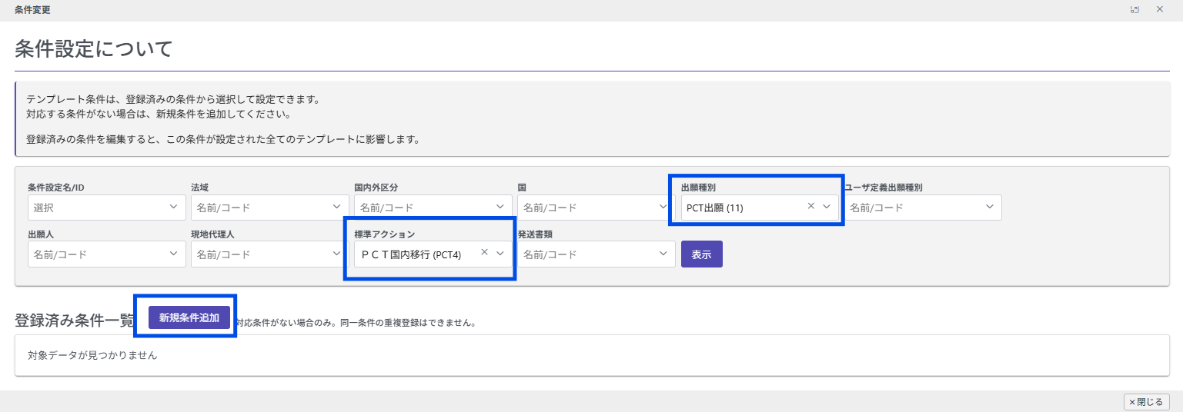
Task: Expand the 発送書類 dropdown arrow
Action: coord(663,254)
